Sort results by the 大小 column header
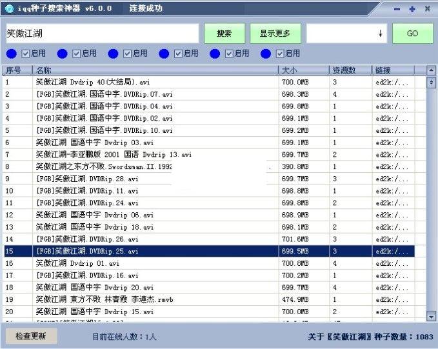Screen dimensions: 438x349 point(303,70)
